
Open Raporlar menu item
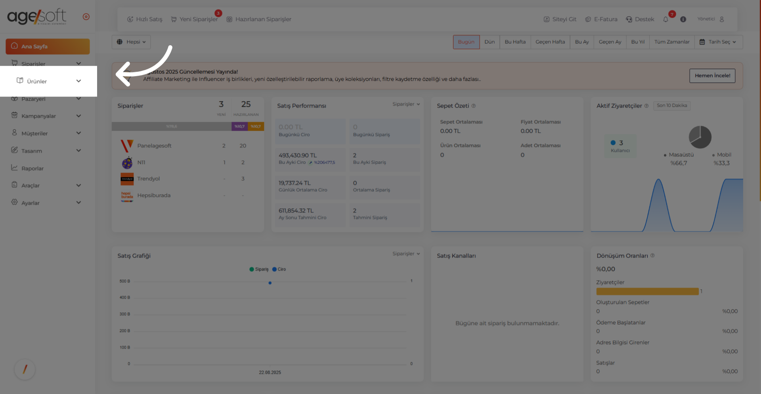33,168
